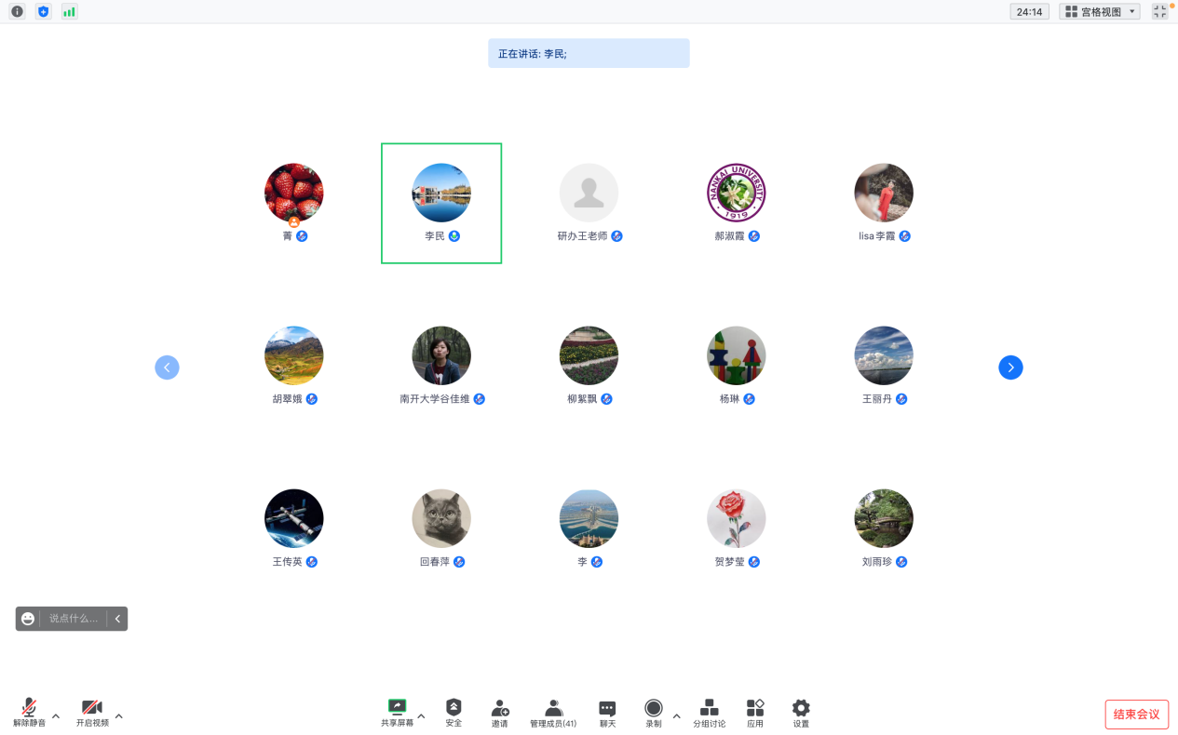Open the Chat (聊天) panel
Viewport: 1178px width, 735px height.
[x=607, y=713]
